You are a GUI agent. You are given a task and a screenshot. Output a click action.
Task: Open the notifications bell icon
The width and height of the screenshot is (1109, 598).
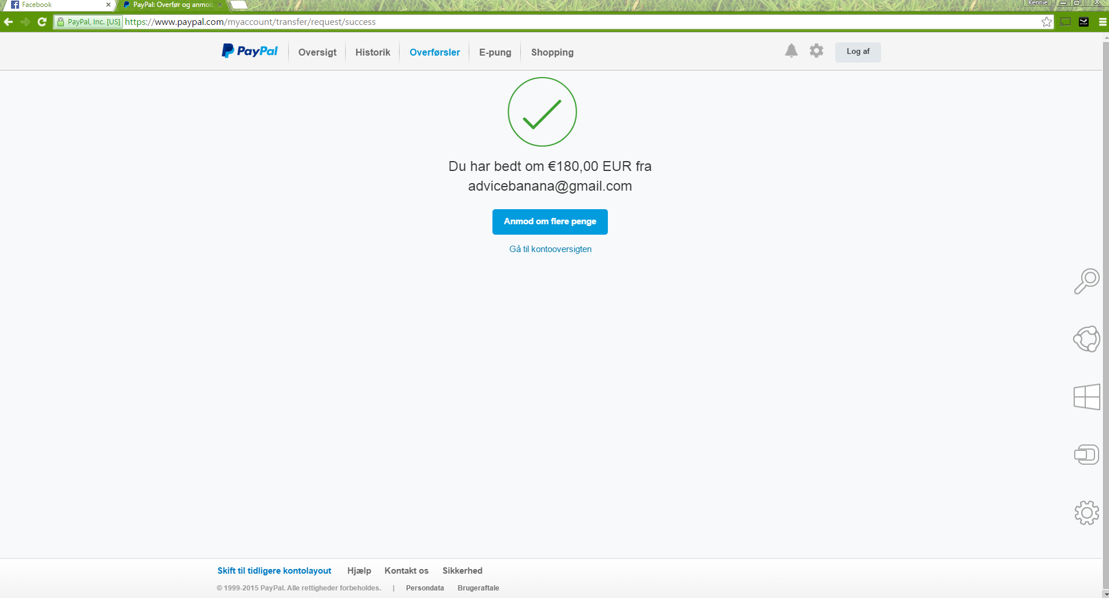click(x=791, y=51)
